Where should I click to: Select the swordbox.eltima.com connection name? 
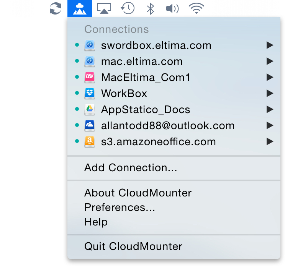156,45
